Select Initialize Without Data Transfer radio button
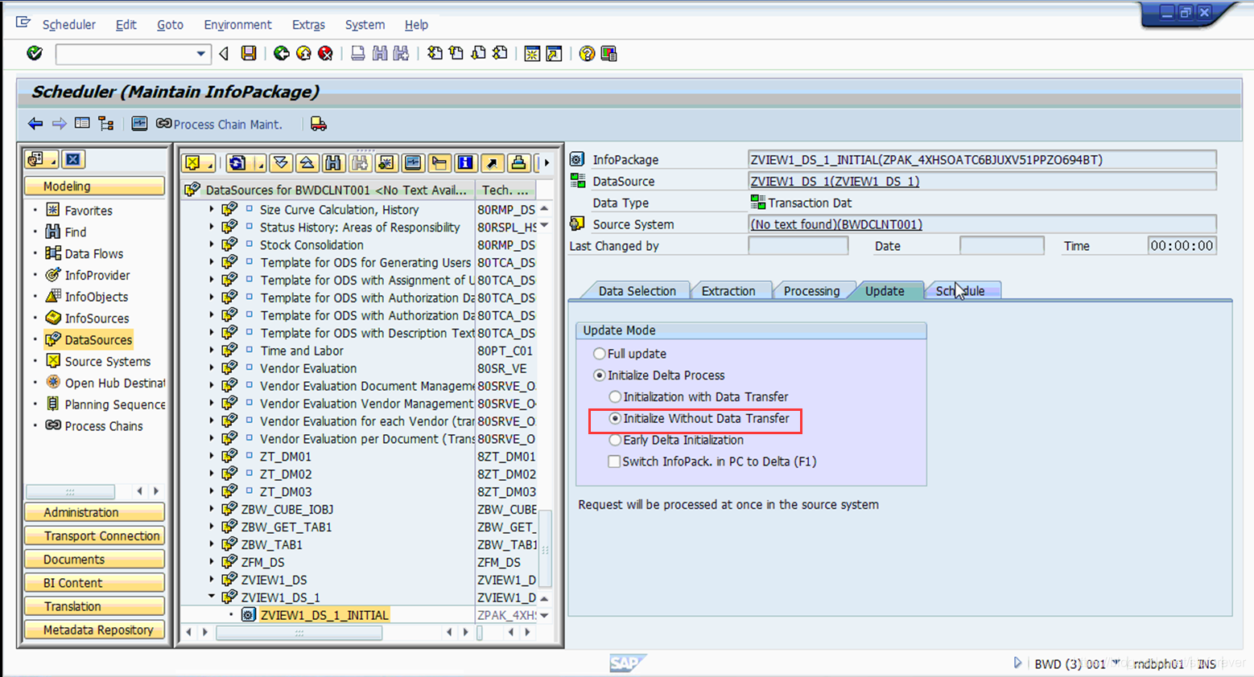This screenshot has width=1254, height=677. coord(615,419)
